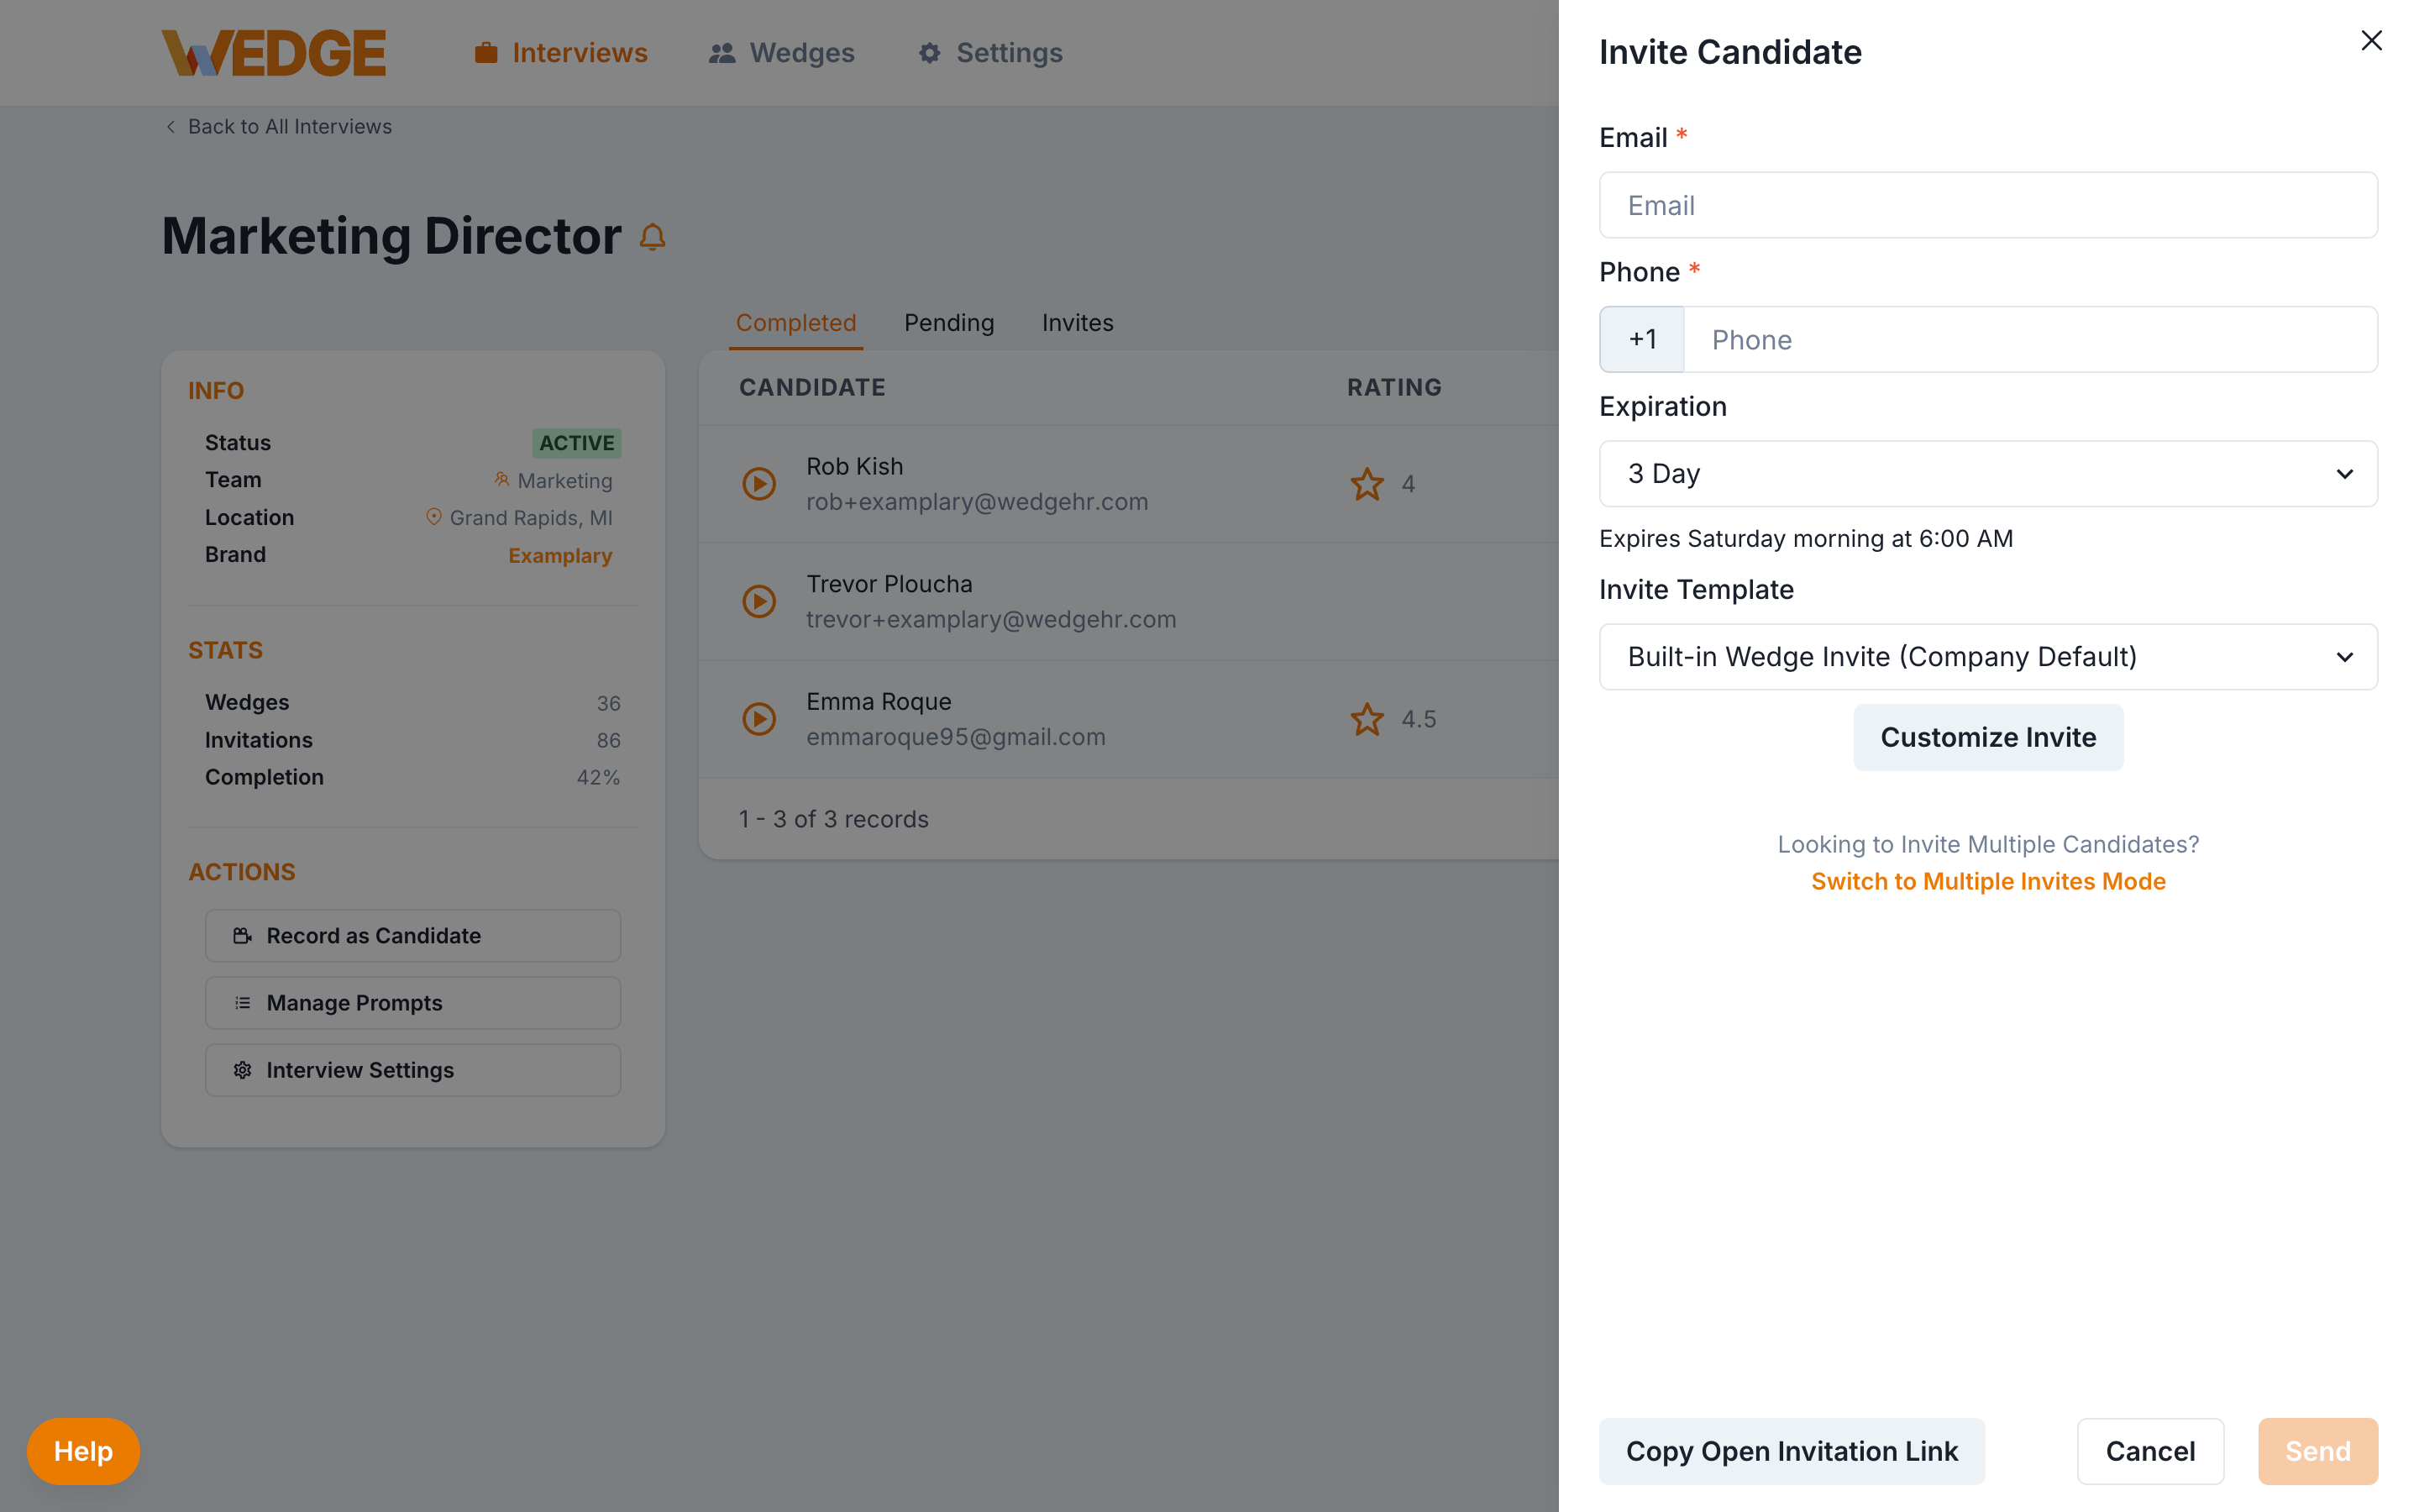The image size is (2419, 1512).
Task: Click the notification bell beside Marketing Director
Action: click(x=653, y=237)
